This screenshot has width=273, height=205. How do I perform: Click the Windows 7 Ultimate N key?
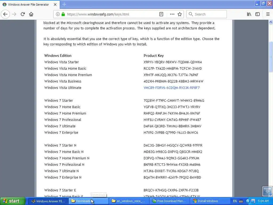tap(171, 171)
